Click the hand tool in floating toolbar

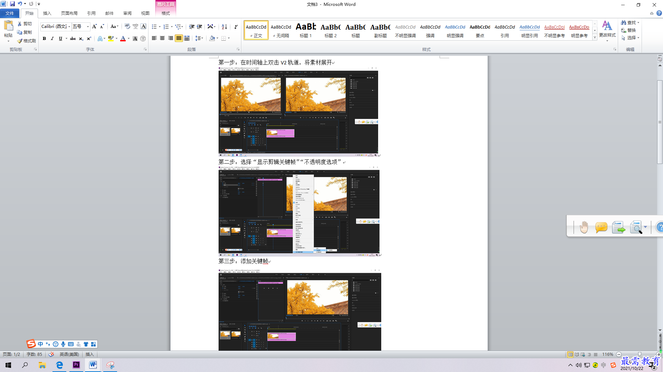tap(584, 227)
